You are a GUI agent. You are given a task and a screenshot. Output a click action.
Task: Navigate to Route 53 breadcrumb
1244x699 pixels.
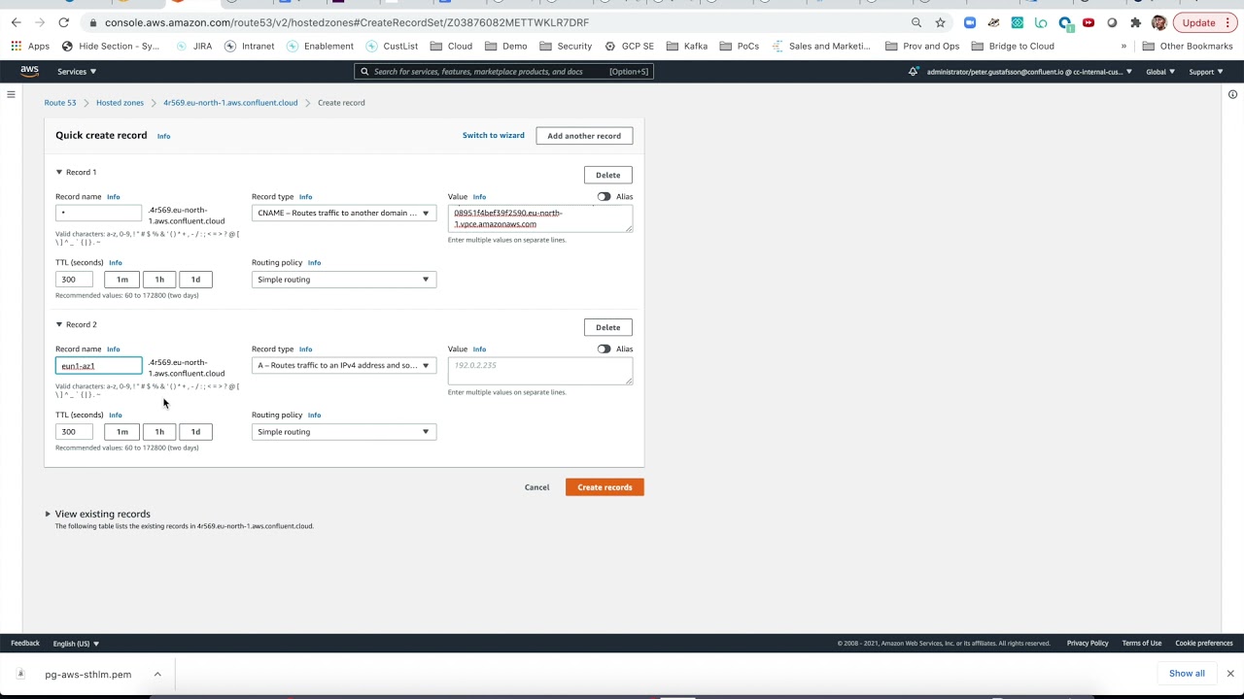pyautogui.click(x=59, y=102)
